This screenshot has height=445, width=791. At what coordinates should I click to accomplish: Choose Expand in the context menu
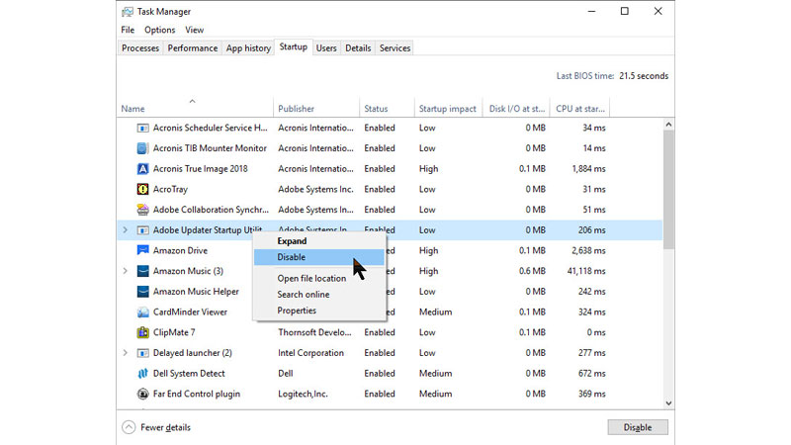pos(318,241)
